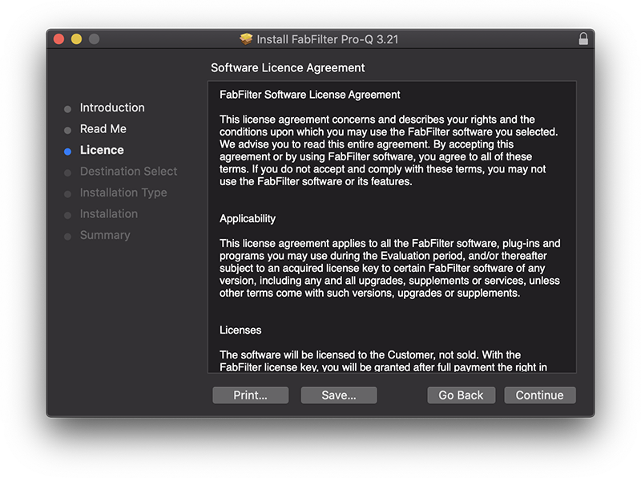Click the Applicability section heading

click(248, 218)
